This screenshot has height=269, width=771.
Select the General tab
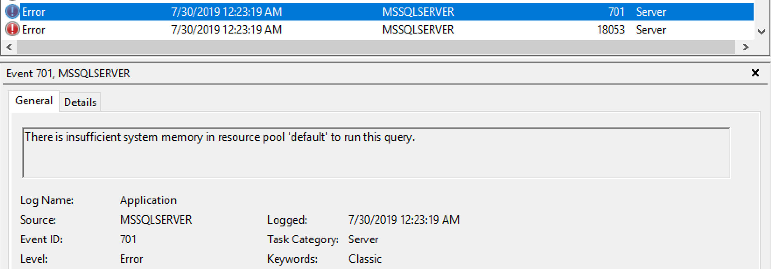[34, 100]
